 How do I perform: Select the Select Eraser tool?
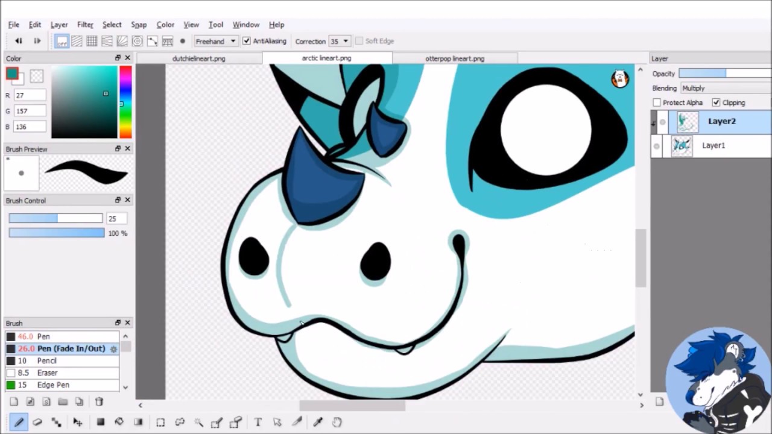coord(236,422)
